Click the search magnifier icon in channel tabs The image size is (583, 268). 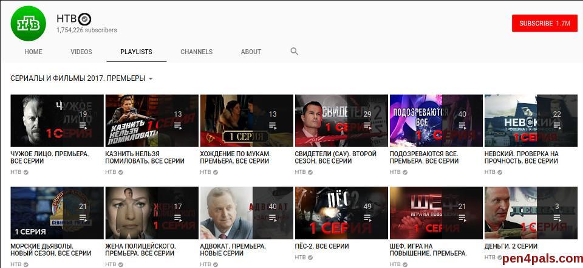[295, 52]
